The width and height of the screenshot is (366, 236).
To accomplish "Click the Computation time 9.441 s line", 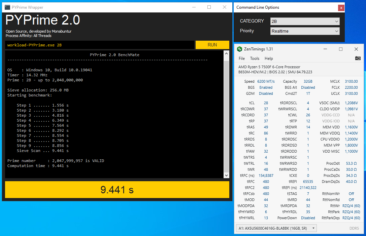I will (x=38, y=166).
